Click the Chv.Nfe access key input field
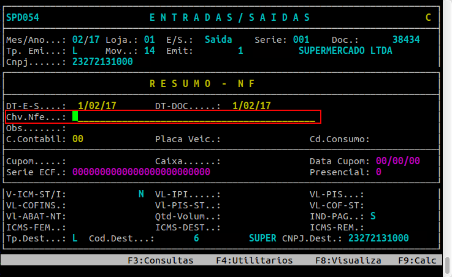The height and width of the screenshot is (277, 452). (x=193, y=116)
